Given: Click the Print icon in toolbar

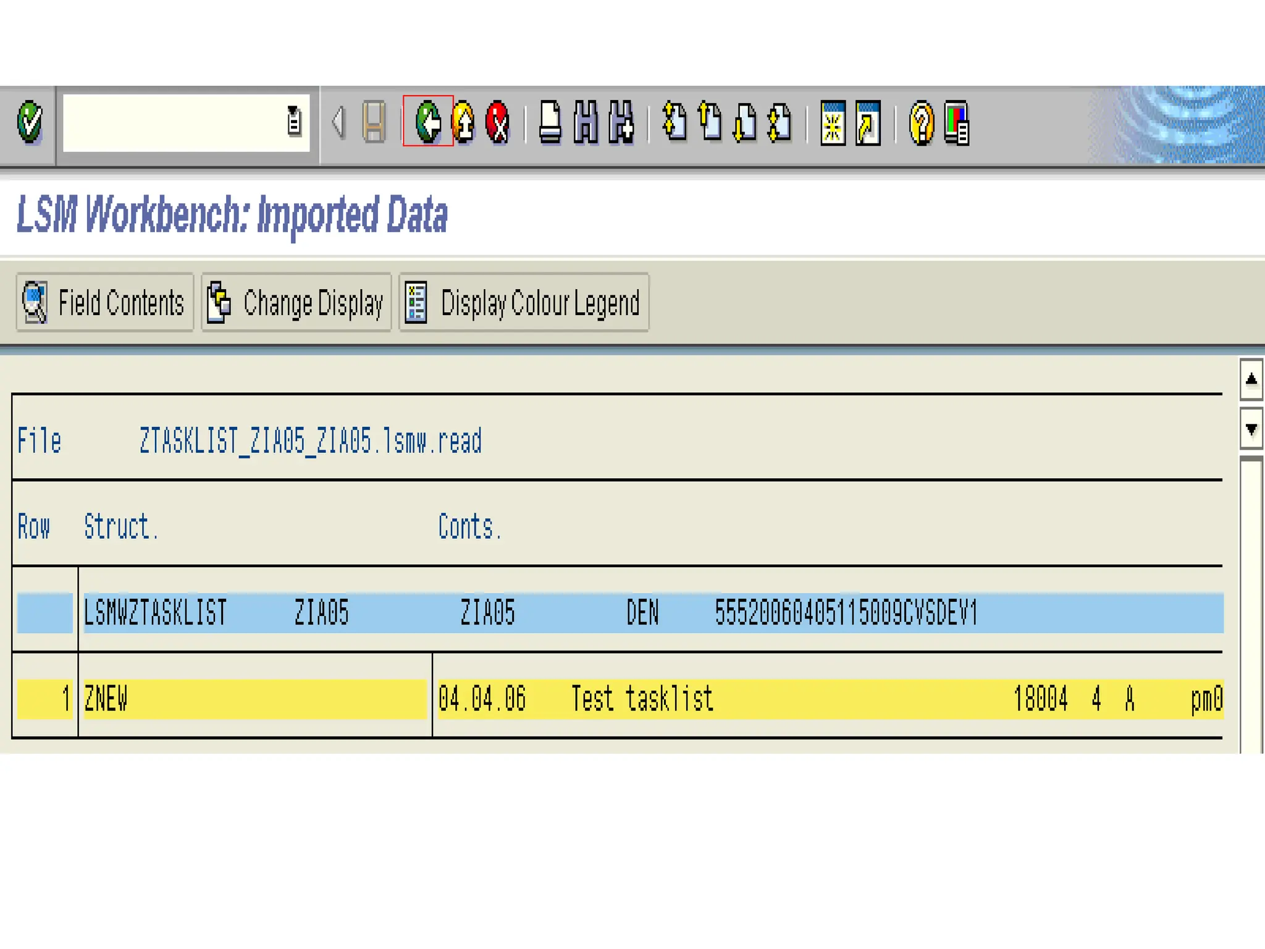Looking at the screenshot, I should pos(550,122).
